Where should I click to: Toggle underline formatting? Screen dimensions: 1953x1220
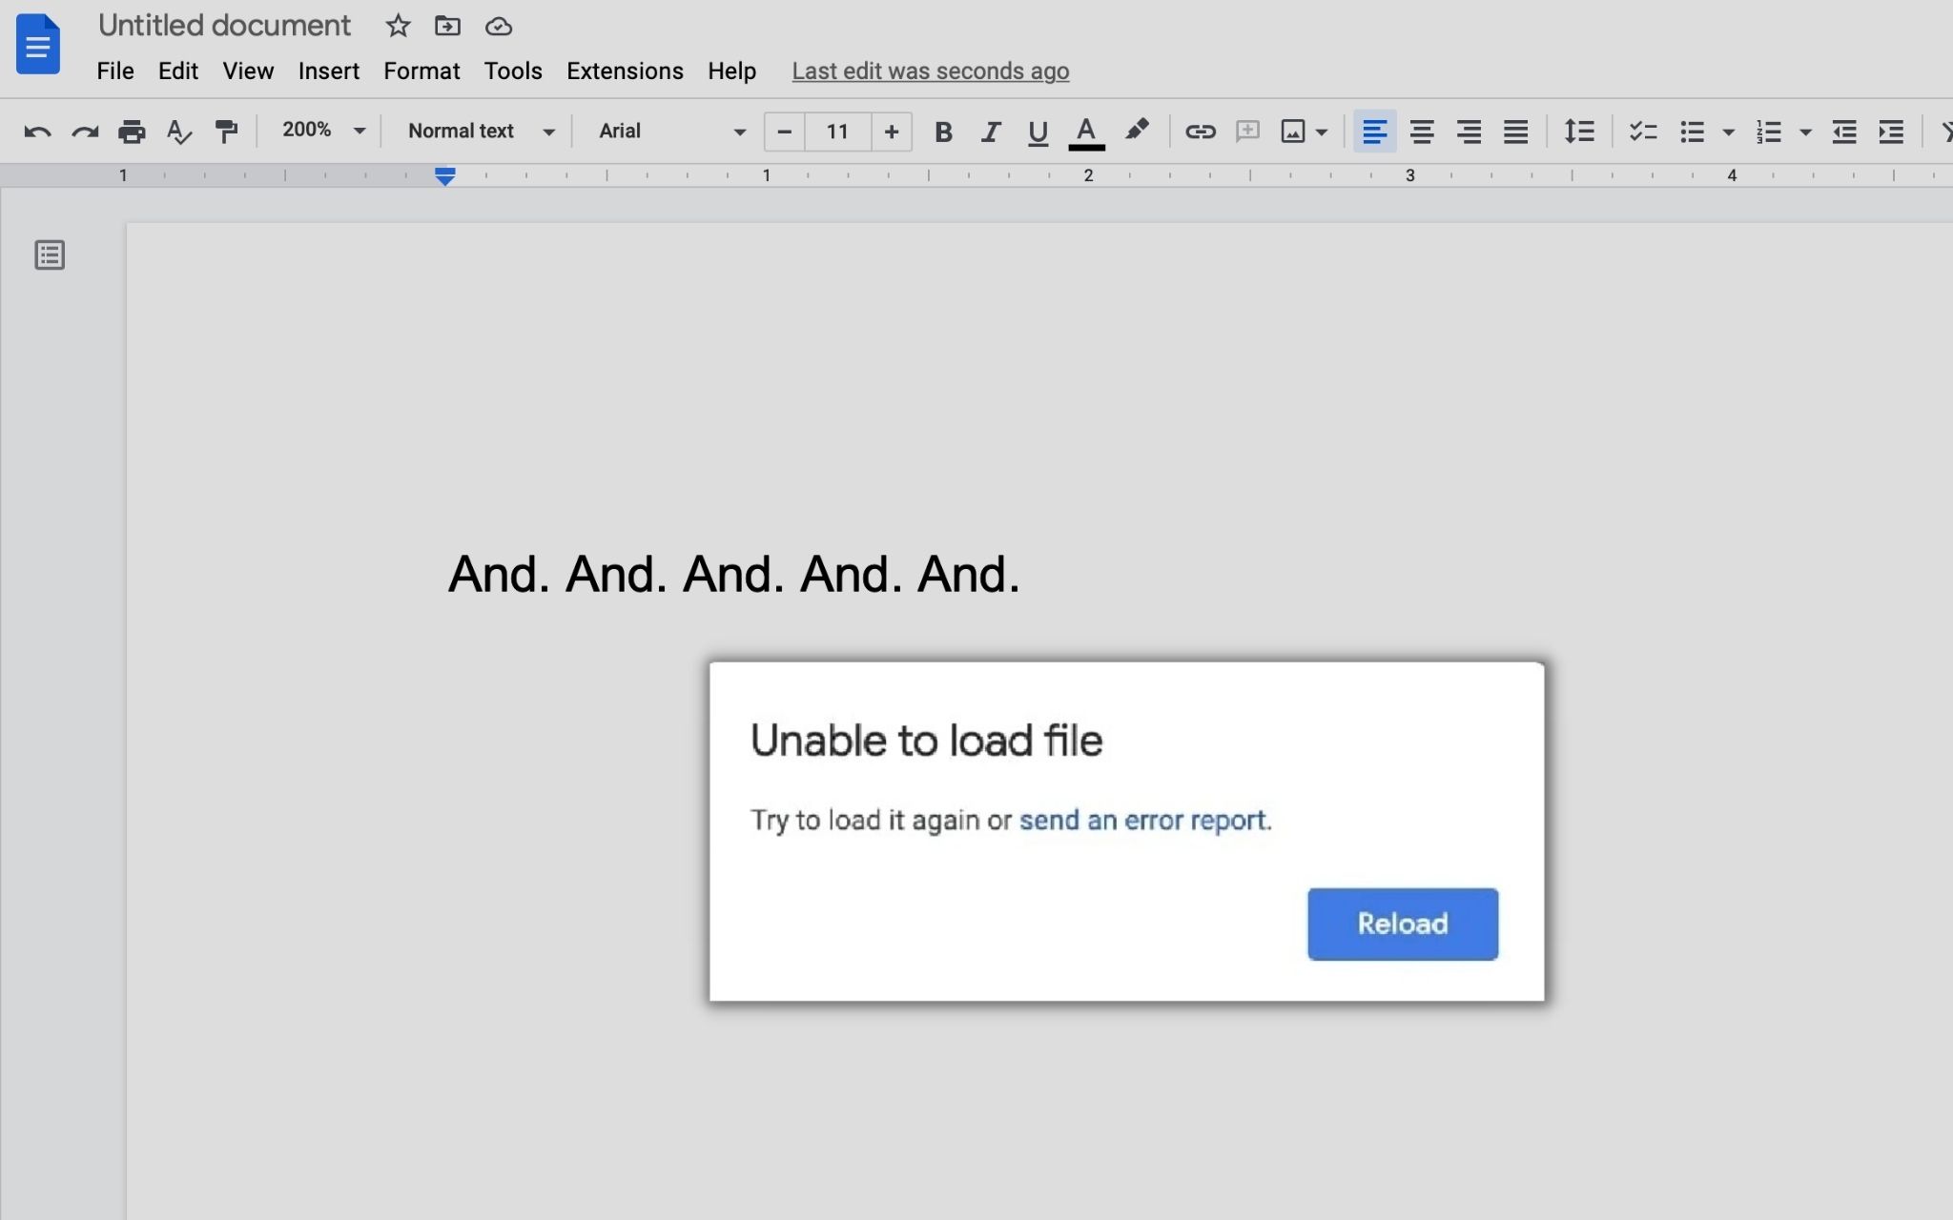click(x=1038, y=132)
